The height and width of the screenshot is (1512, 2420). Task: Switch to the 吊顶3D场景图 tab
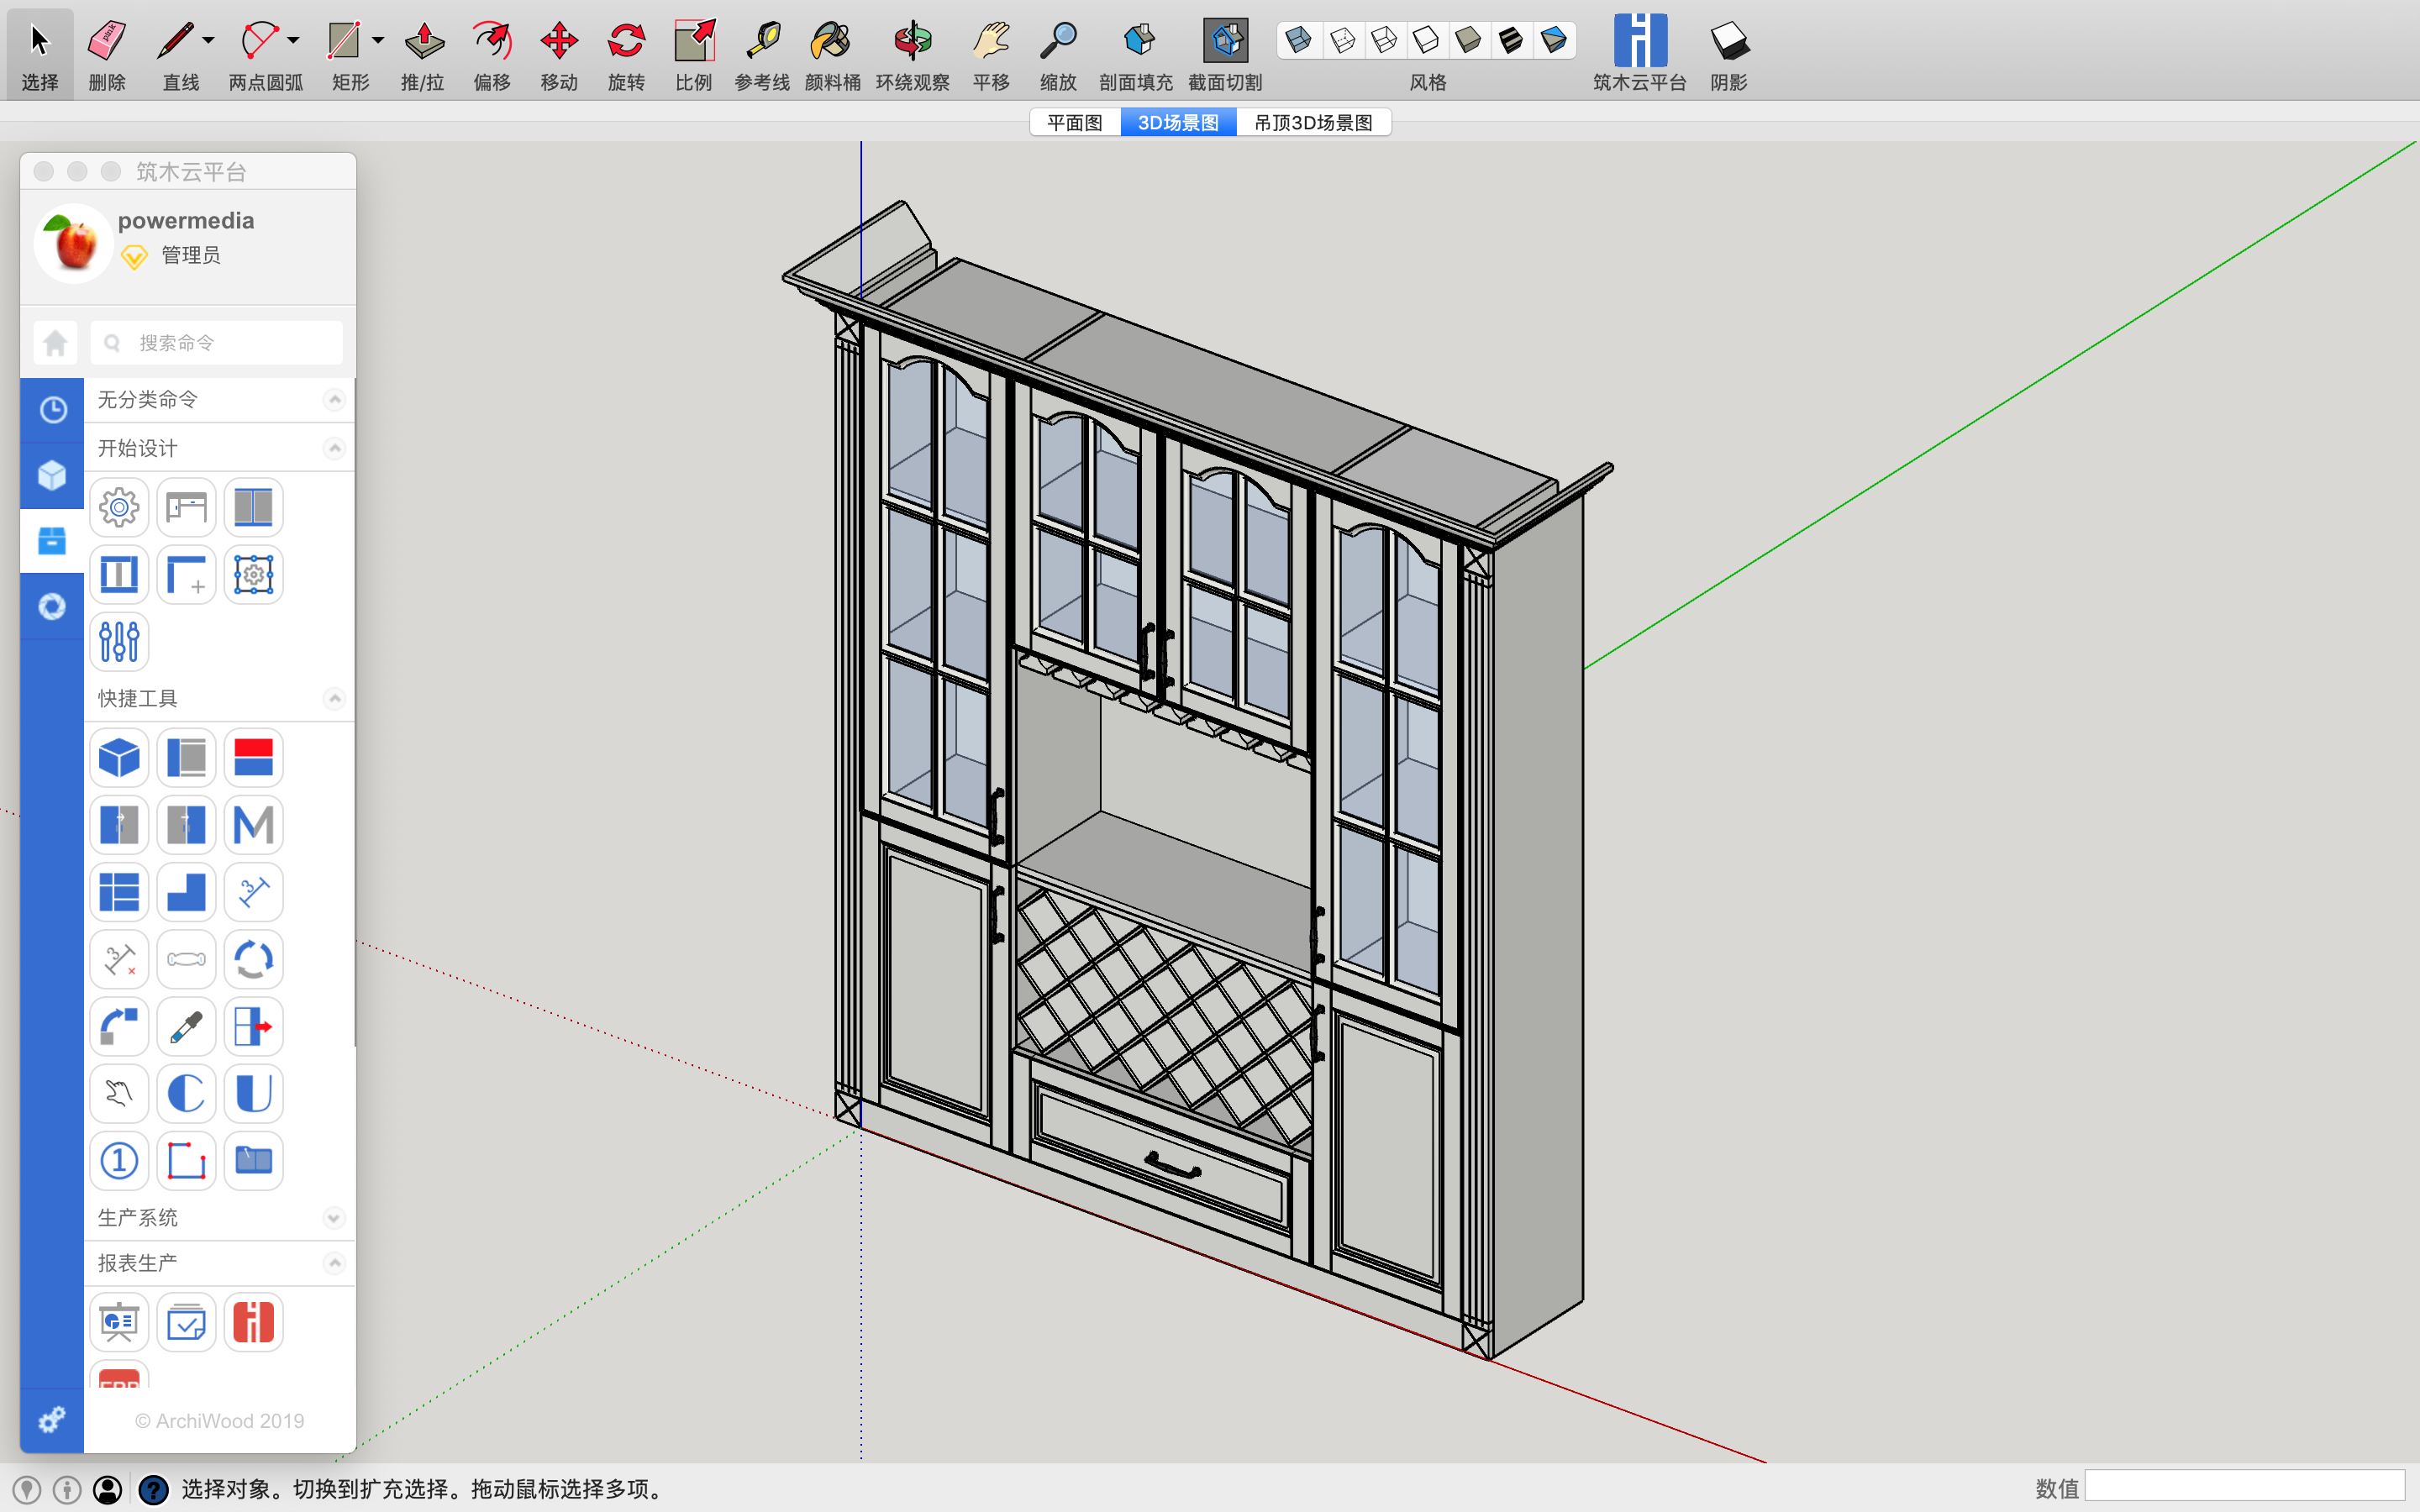click(1313, 122)
